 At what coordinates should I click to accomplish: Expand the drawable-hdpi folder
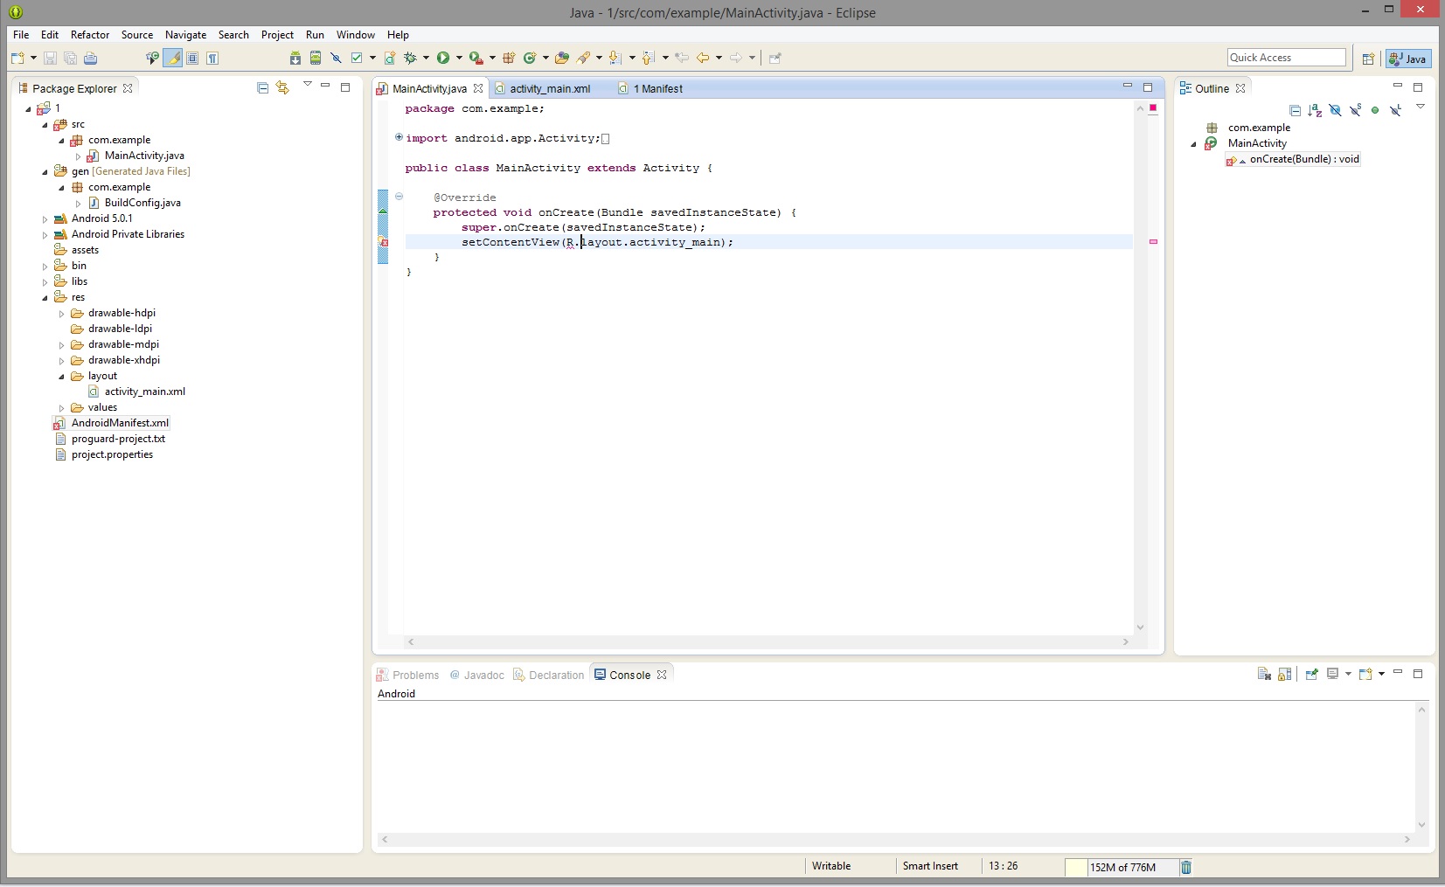click(62, 314)
